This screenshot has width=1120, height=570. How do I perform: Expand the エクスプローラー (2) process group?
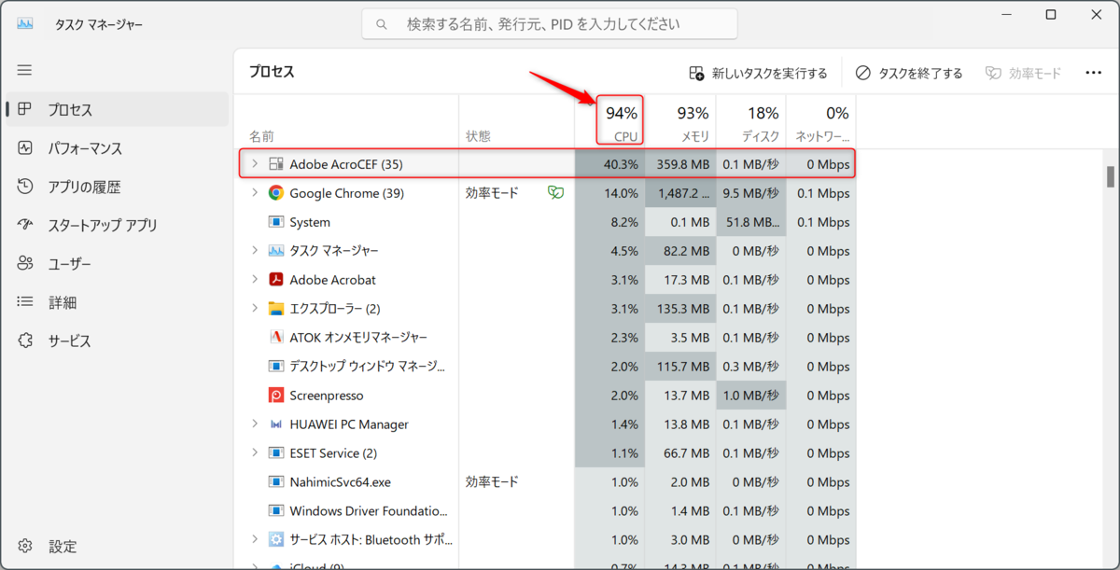pos(254,309)
